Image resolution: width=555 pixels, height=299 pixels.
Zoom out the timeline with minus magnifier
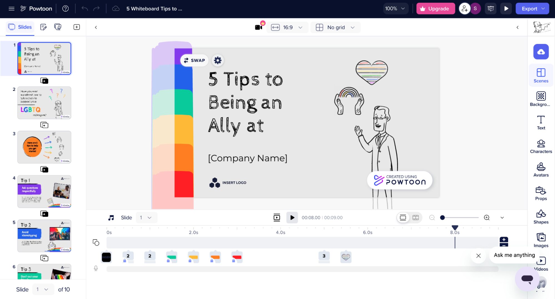(x=432, y=218)
